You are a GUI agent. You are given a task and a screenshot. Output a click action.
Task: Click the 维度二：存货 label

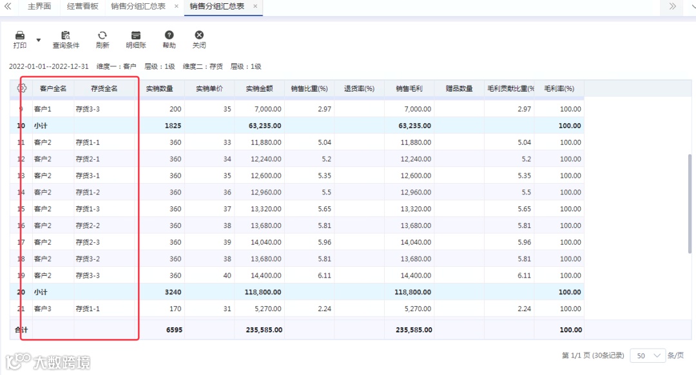click(x=203, y=66)
